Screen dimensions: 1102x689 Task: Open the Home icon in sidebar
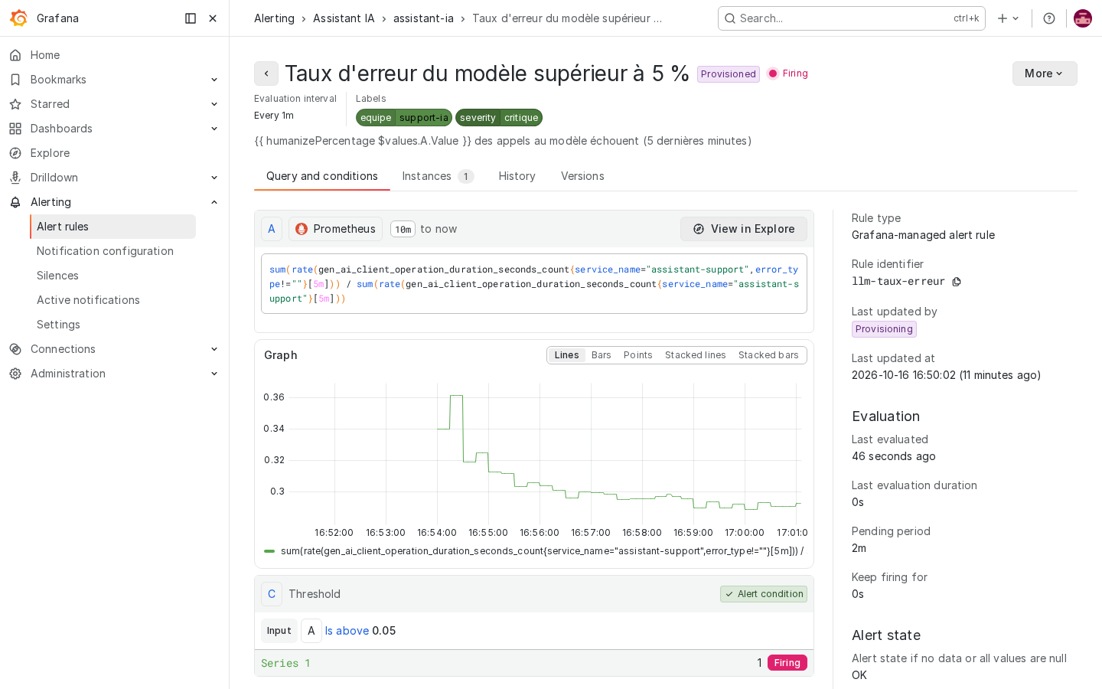pos(15,55)
